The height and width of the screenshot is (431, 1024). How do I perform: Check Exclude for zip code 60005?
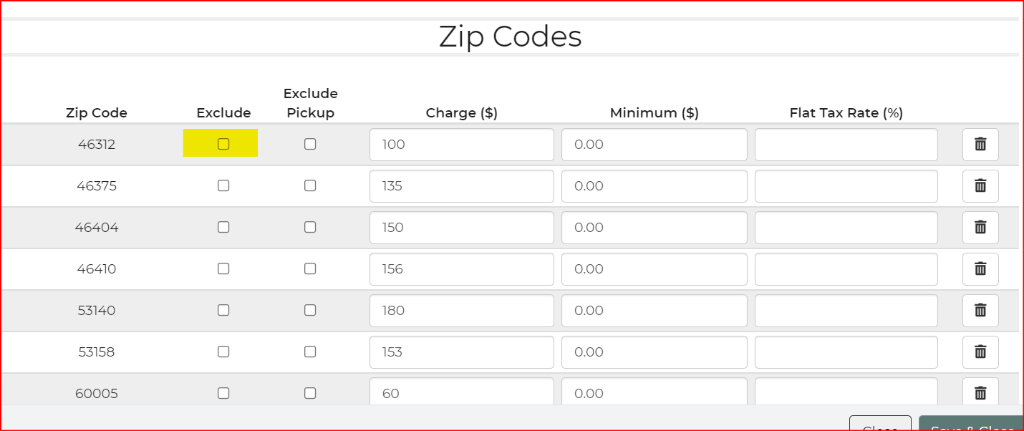223,393
